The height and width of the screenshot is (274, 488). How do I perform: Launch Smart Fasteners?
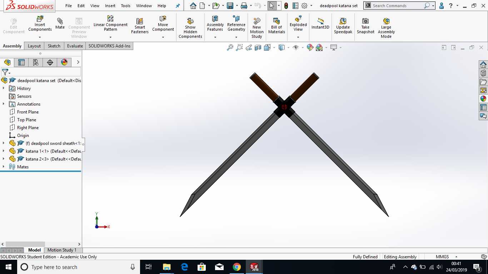tap(140, 26)
